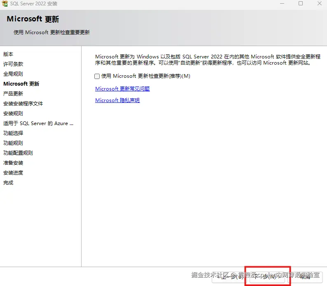Select the 功能规则 step in sidebar
The height and width of the screenshot is (286, 327).
click(x=13, y=143)
